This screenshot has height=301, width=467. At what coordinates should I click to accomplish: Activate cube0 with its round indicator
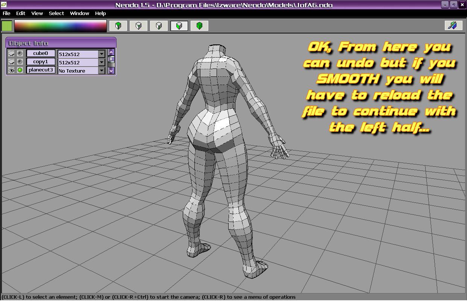[20, 54]
